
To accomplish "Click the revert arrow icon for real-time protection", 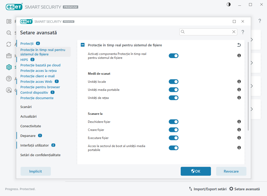I will [x=239, y=45].
